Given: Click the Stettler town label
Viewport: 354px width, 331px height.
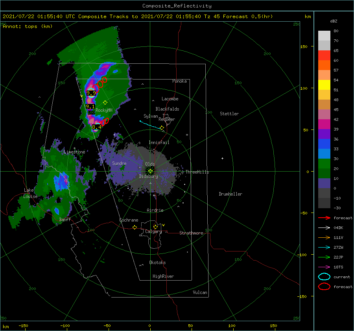Looking at the screenshot, I should coord(229,114).
